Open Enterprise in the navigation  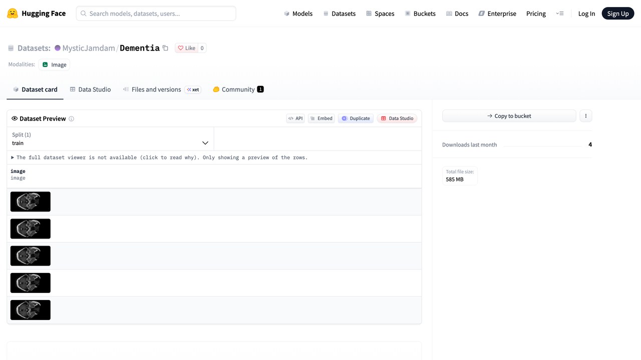coord(497,13)
